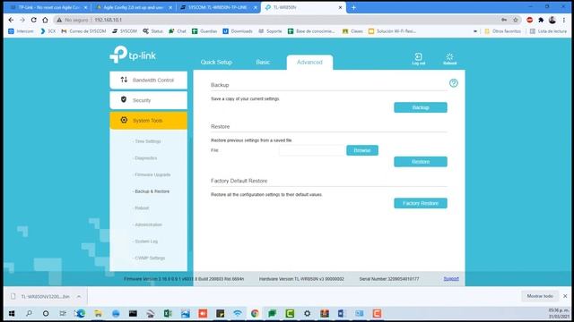The image size is (574, 322).
Task: Expand downloaded file options chevron
Action: [x=79, y=296]
